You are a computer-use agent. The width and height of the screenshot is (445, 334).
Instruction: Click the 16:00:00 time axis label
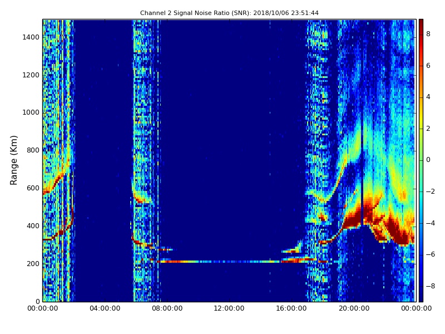[x=291, y=308]
